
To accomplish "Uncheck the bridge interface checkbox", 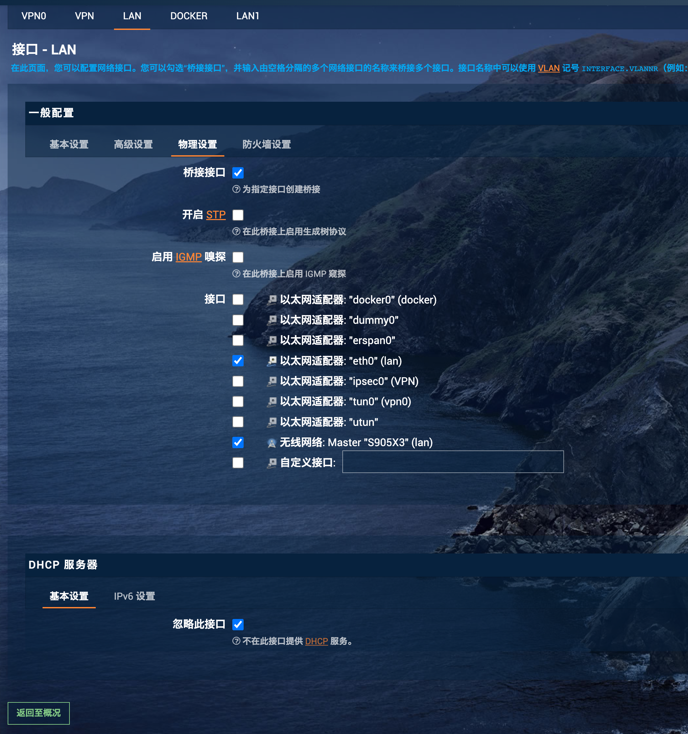I will pos(238,173).
